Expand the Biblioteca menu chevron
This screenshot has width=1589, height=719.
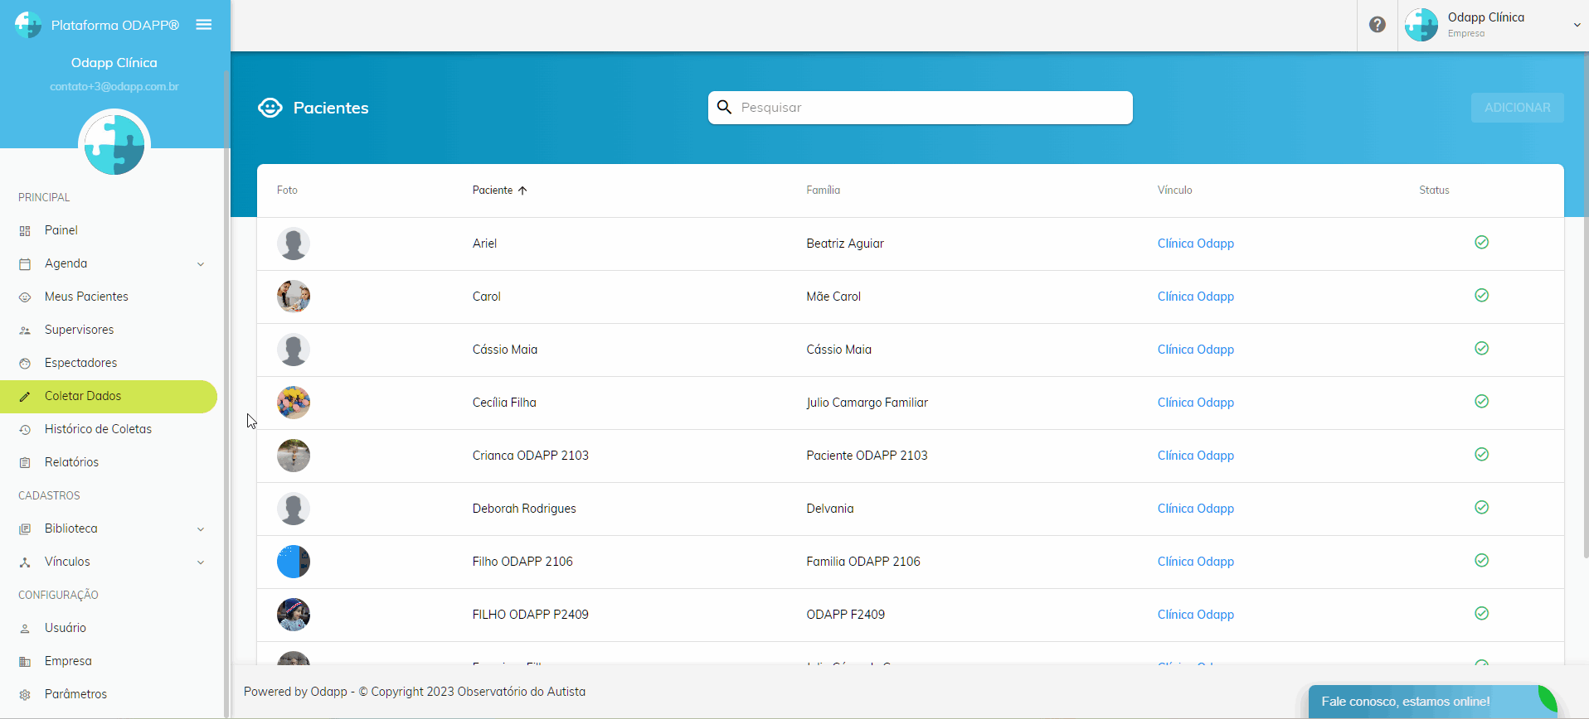pos(201,529)
